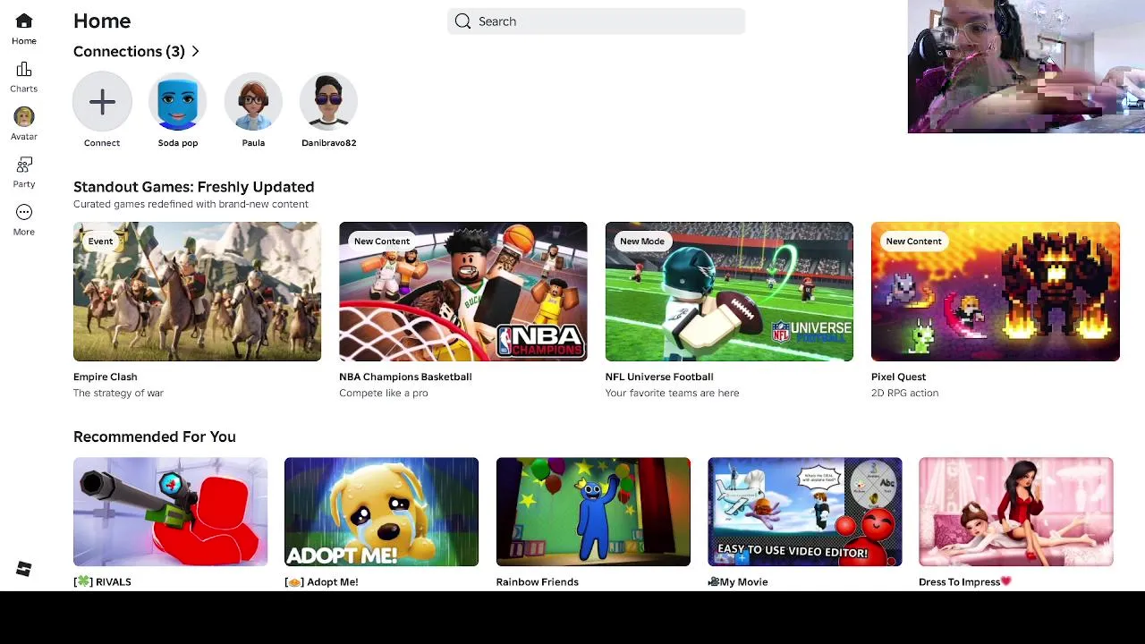Click the Soda pop name label
This screenshot has width=1145, height=644.
point(178,143)
